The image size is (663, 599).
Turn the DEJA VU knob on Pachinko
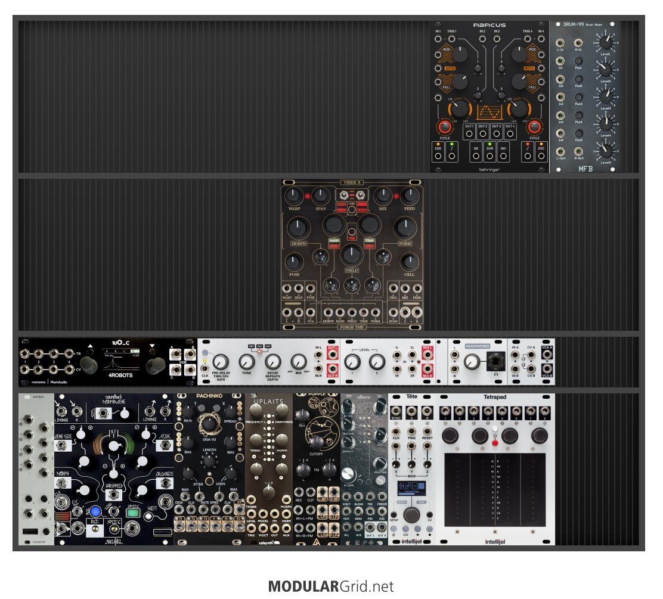pos(209,425)
